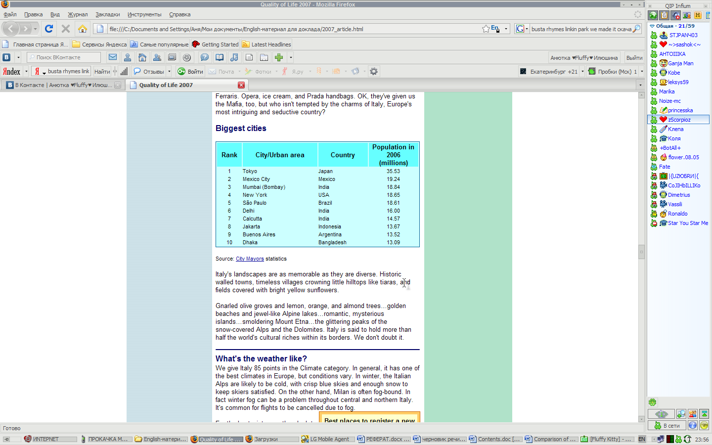Open the list-all-tabs dropdown

click(640, 85)
